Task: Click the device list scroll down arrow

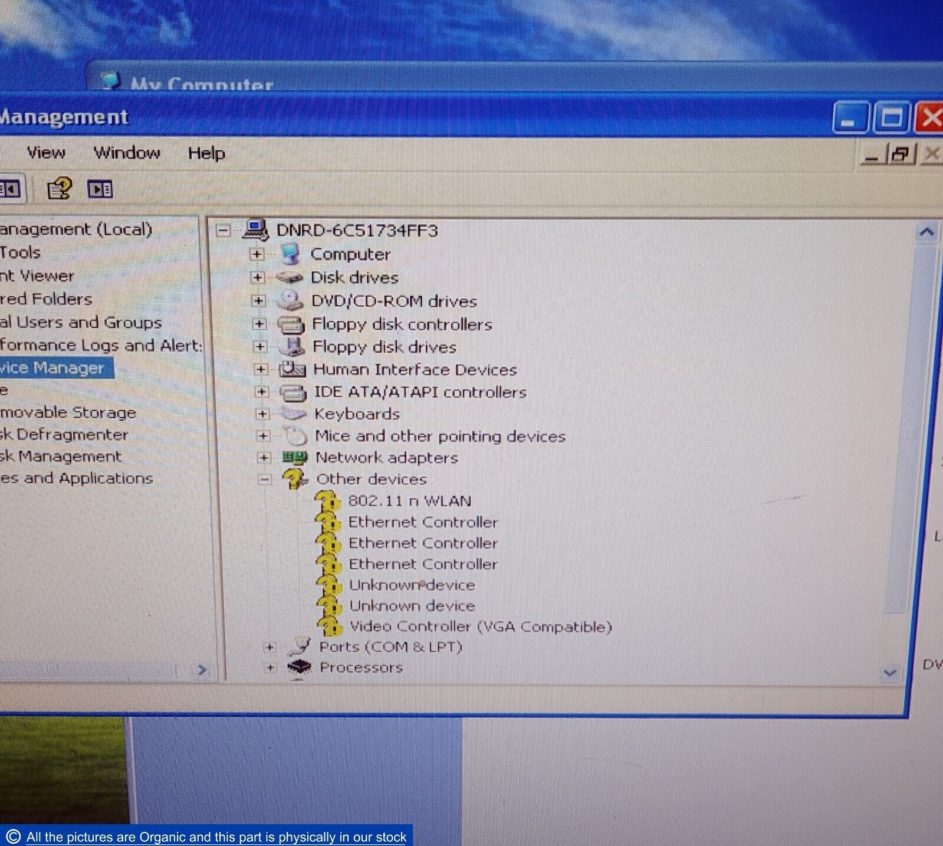Action: point(890,672)
